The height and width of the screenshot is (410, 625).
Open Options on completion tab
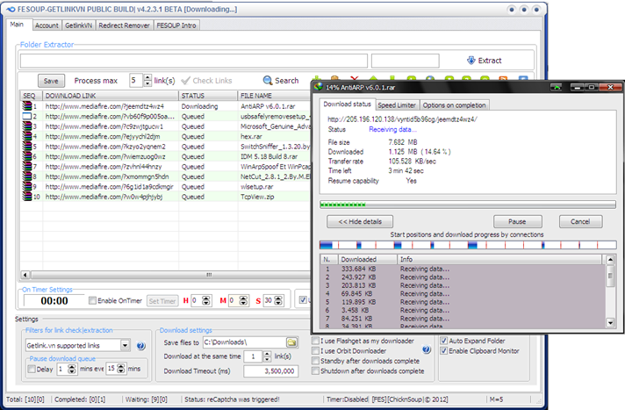454,104
